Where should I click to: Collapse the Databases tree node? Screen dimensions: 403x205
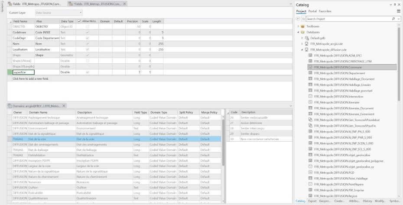coord(298,32)
